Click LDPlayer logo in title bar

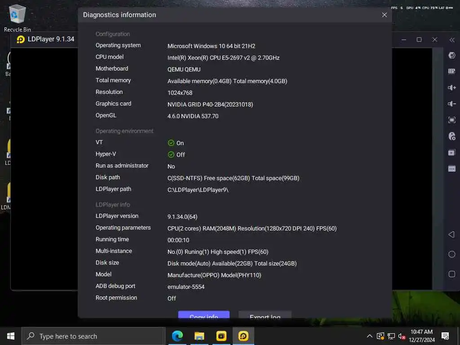point(21,40)
